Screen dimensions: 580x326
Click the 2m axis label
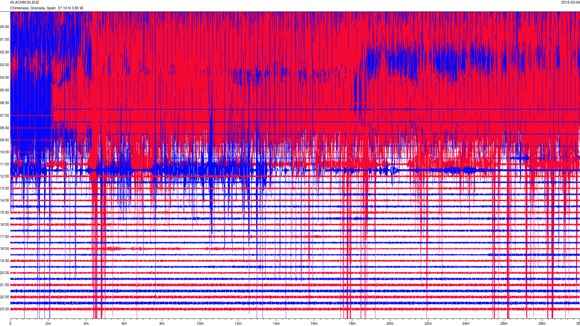[x=48, y=324]
